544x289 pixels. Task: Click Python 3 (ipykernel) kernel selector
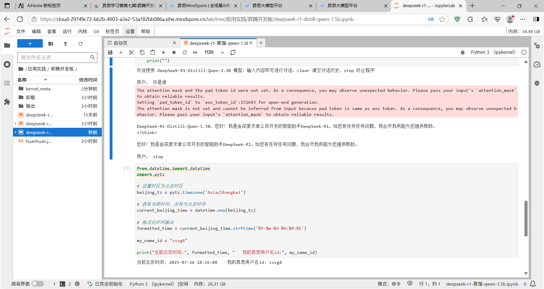493,52
